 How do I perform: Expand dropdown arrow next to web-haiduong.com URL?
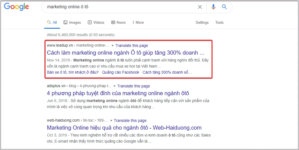tap(111, 121)
